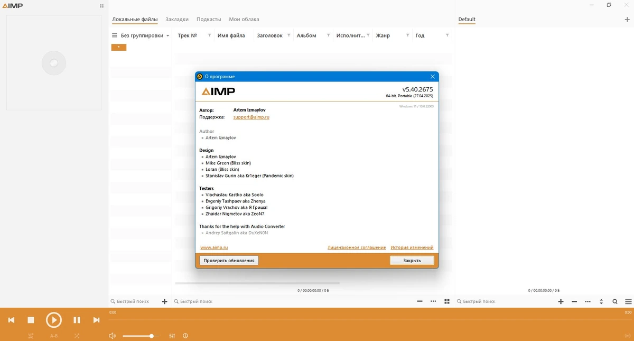Click the AIMP logo in main title bar
The height and width of the screenshot is (341, 634).
click(x=12, y=6)
